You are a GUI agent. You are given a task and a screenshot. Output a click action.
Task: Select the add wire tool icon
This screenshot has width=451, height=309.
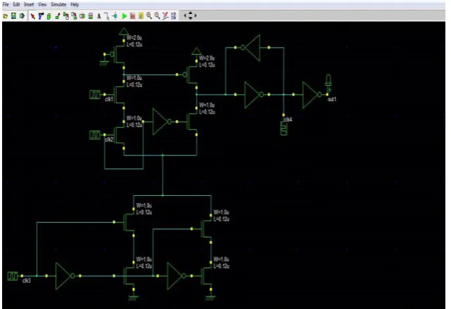click(x=107, y=16)
